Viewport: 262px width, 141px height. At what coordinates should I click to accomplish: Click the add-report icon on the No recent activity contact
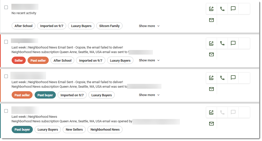click(211, 9)
